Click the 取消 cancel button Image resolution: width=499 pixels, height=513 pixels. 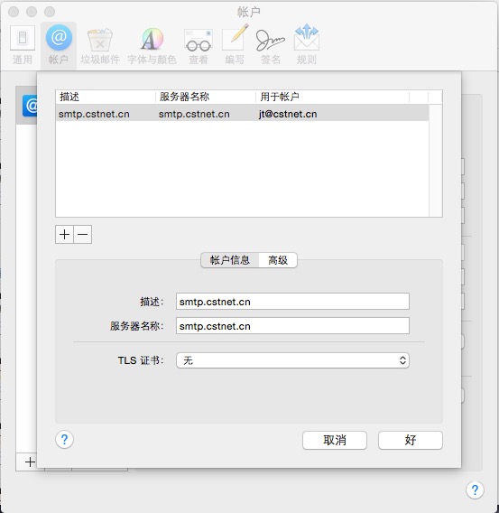[x=335, y=440]
